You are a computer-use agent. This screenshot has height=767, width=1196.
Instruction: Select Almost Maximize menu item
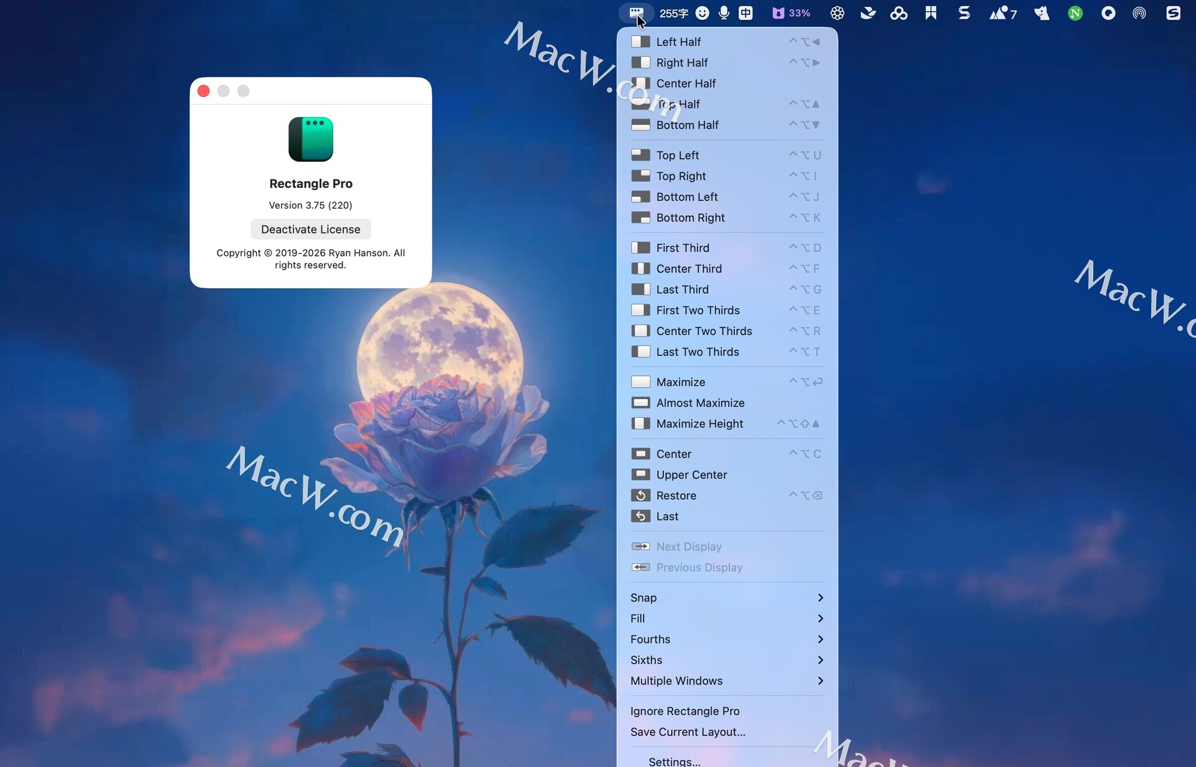pos(700,403)
